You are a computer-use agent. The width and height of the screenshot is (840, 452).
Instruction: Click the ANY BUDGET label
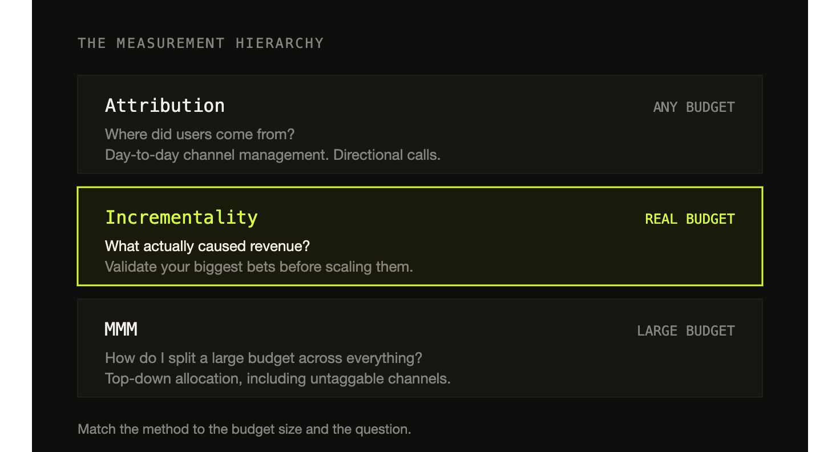[694, 107]
